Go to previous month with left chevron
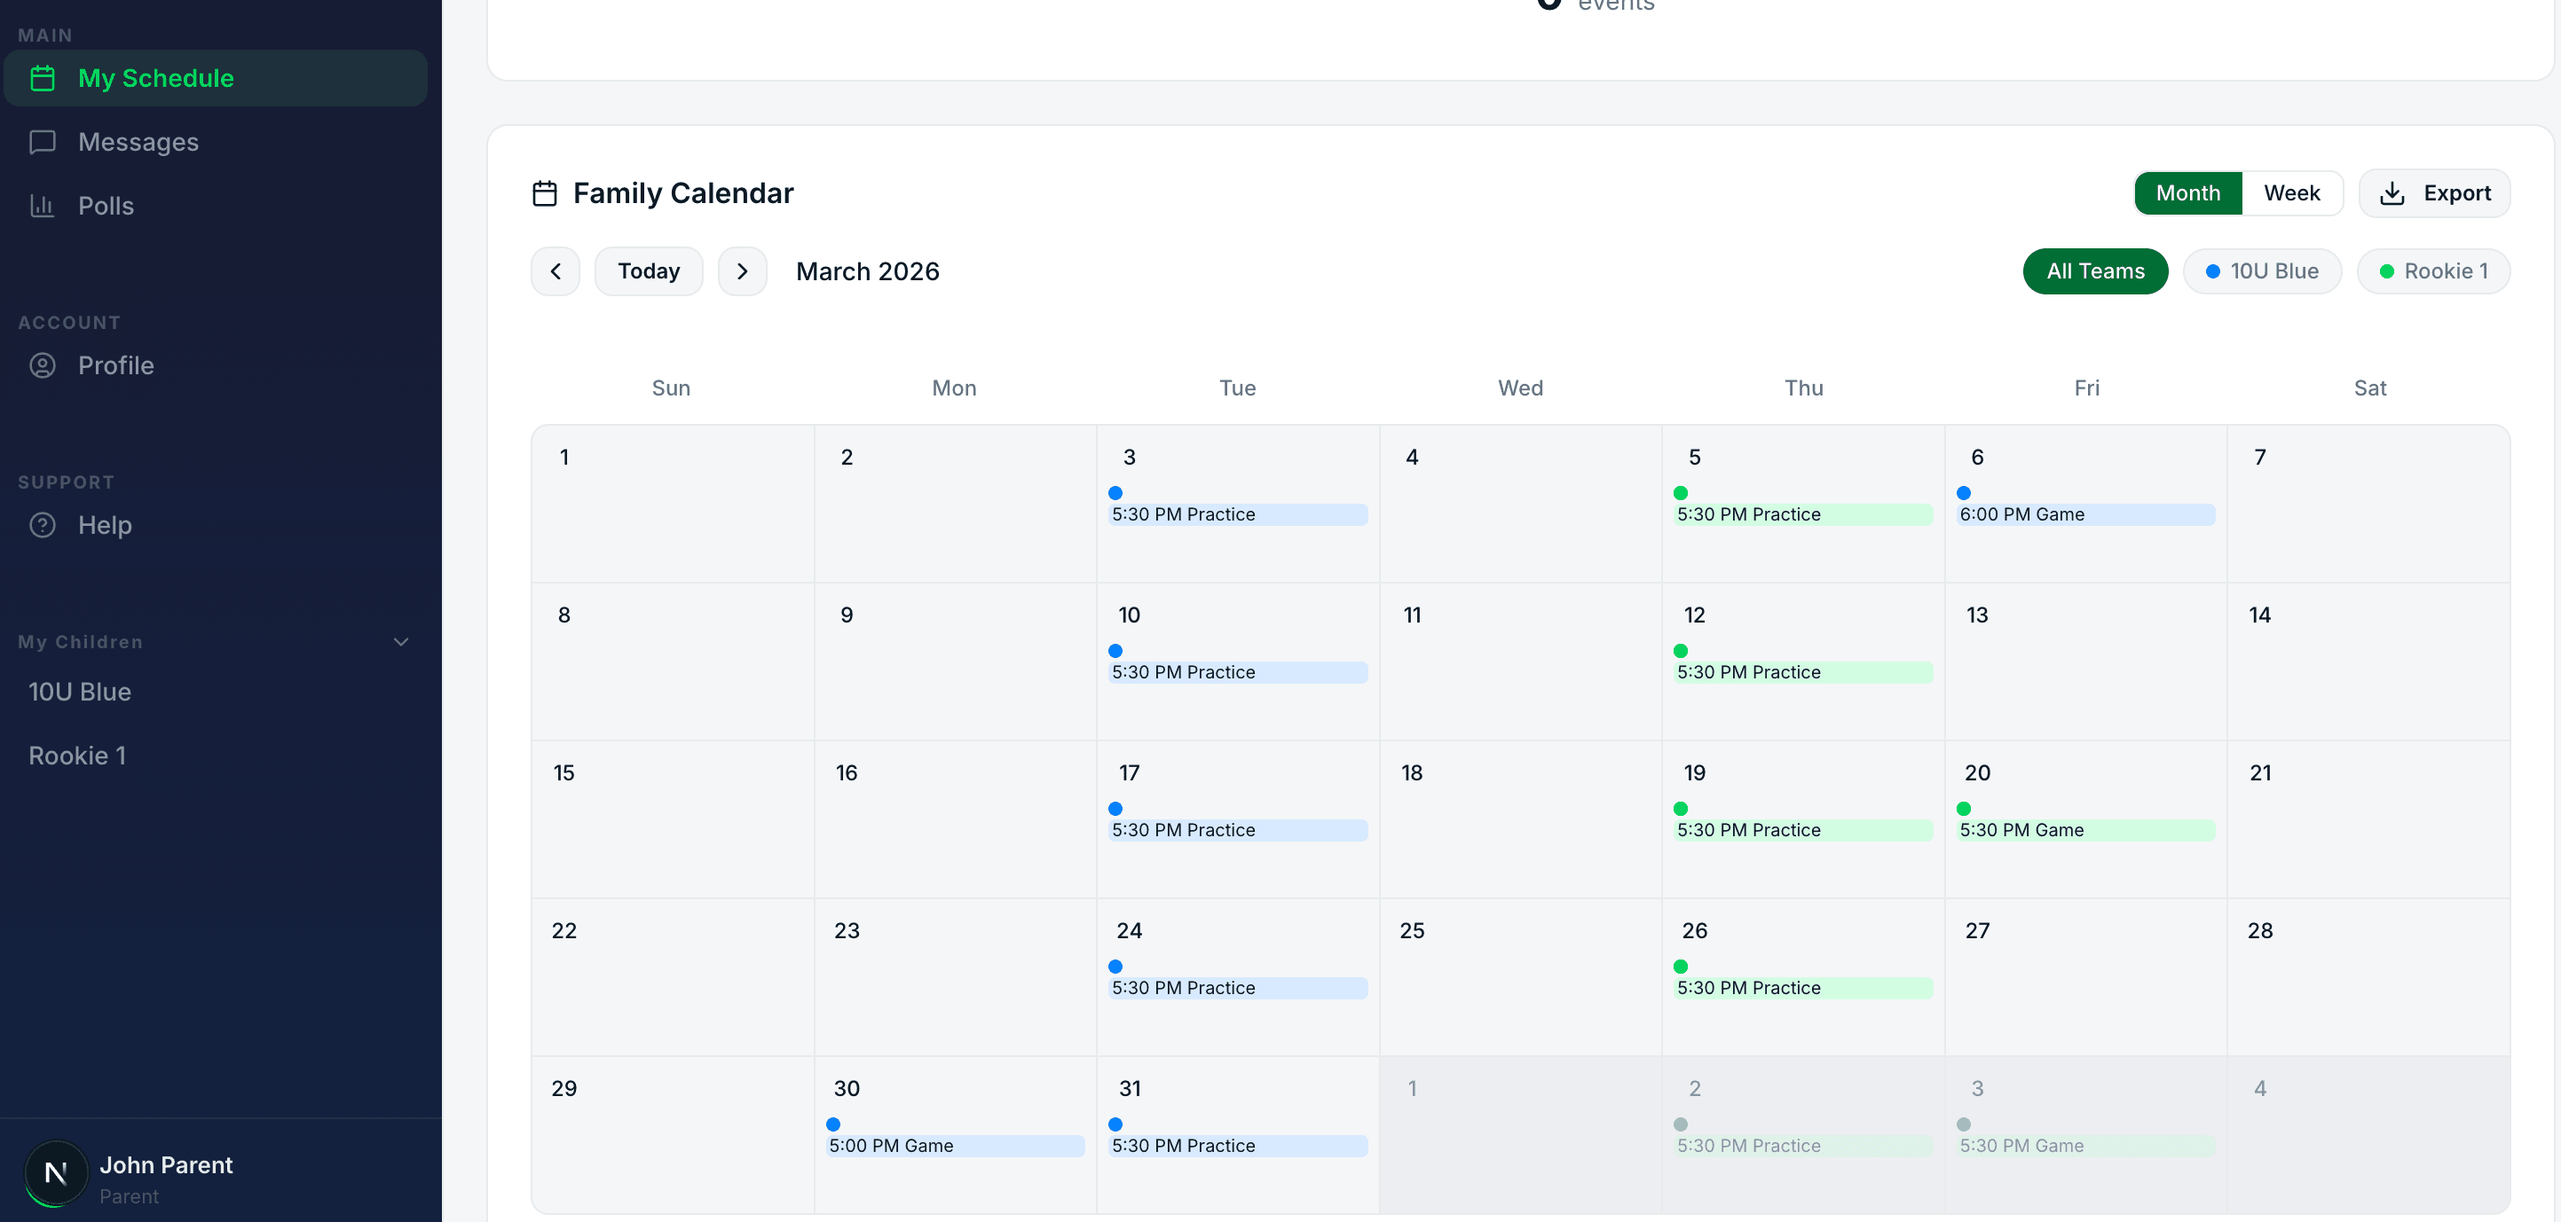This screenshot has width=2561, height=1222. pyautogui.click(x=555, y=270)
